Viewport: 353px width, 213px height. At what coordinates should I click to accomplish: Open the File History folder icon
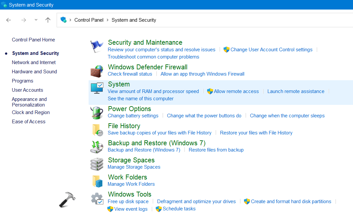pos(97,130)
